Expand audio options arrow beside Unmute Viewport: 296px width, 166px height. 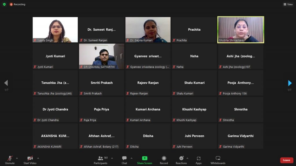coord(17,158)
